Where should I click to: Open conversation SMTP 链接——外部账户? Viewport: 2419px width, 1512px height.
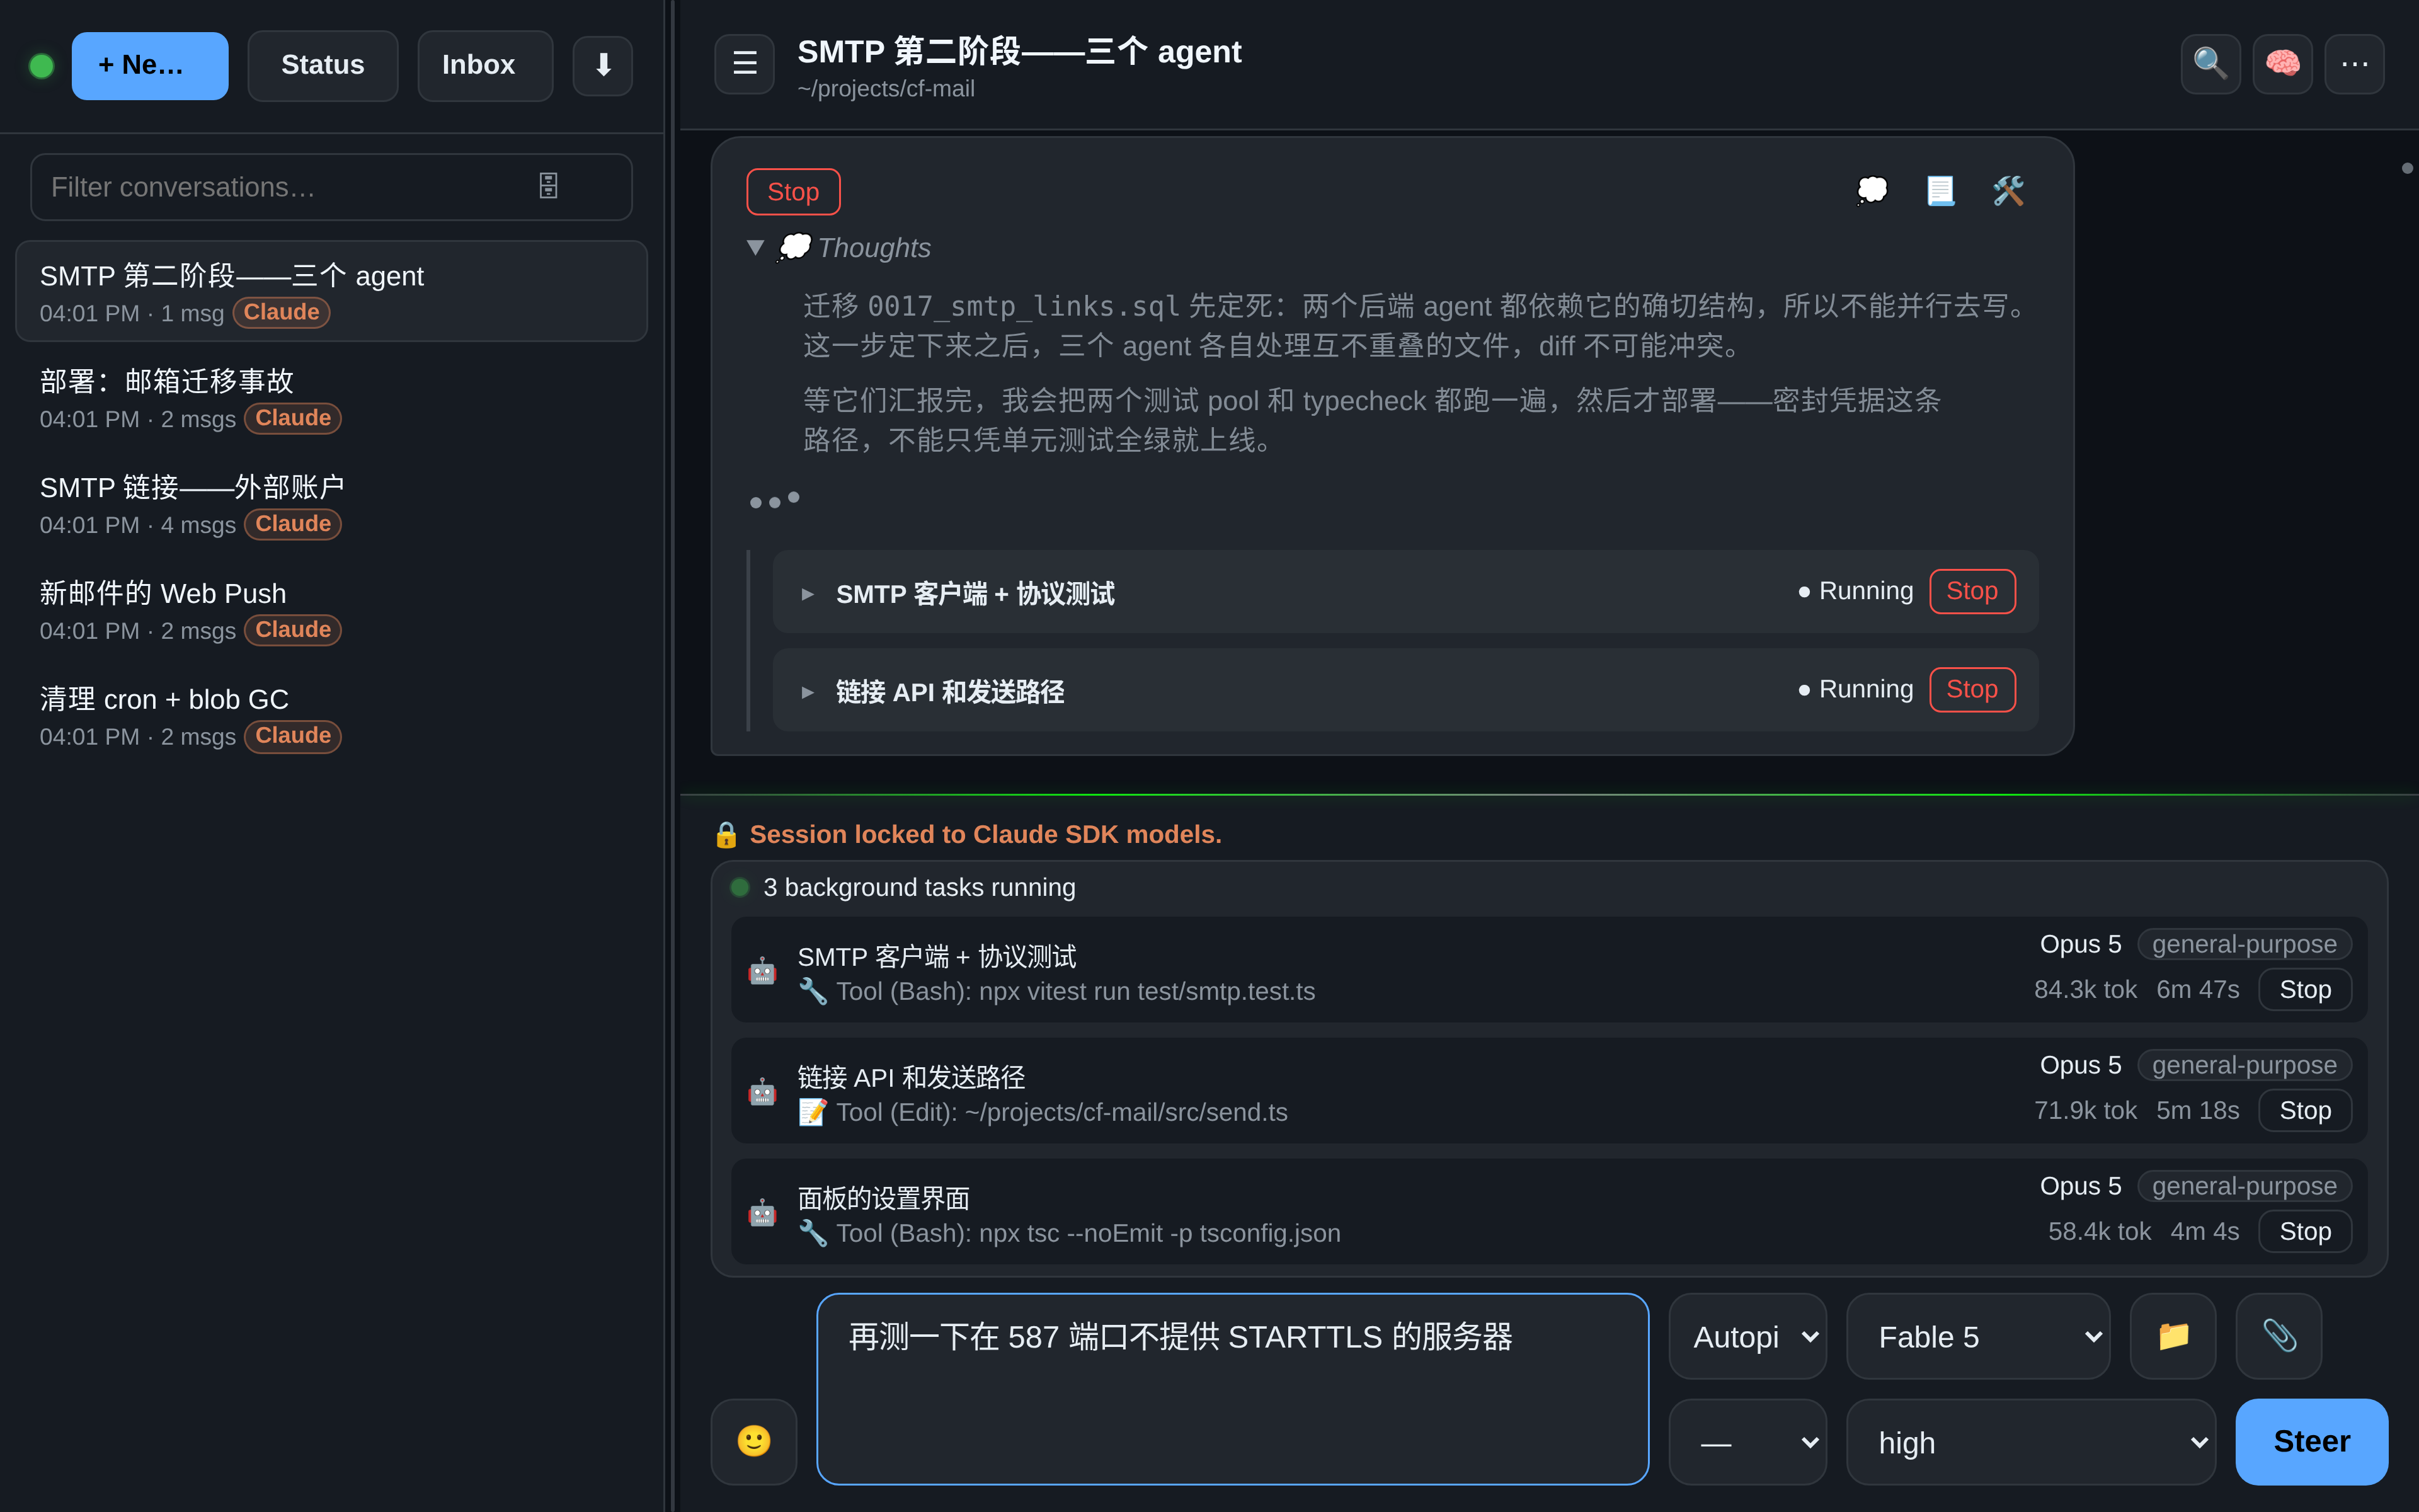click(x=331, y=504)
